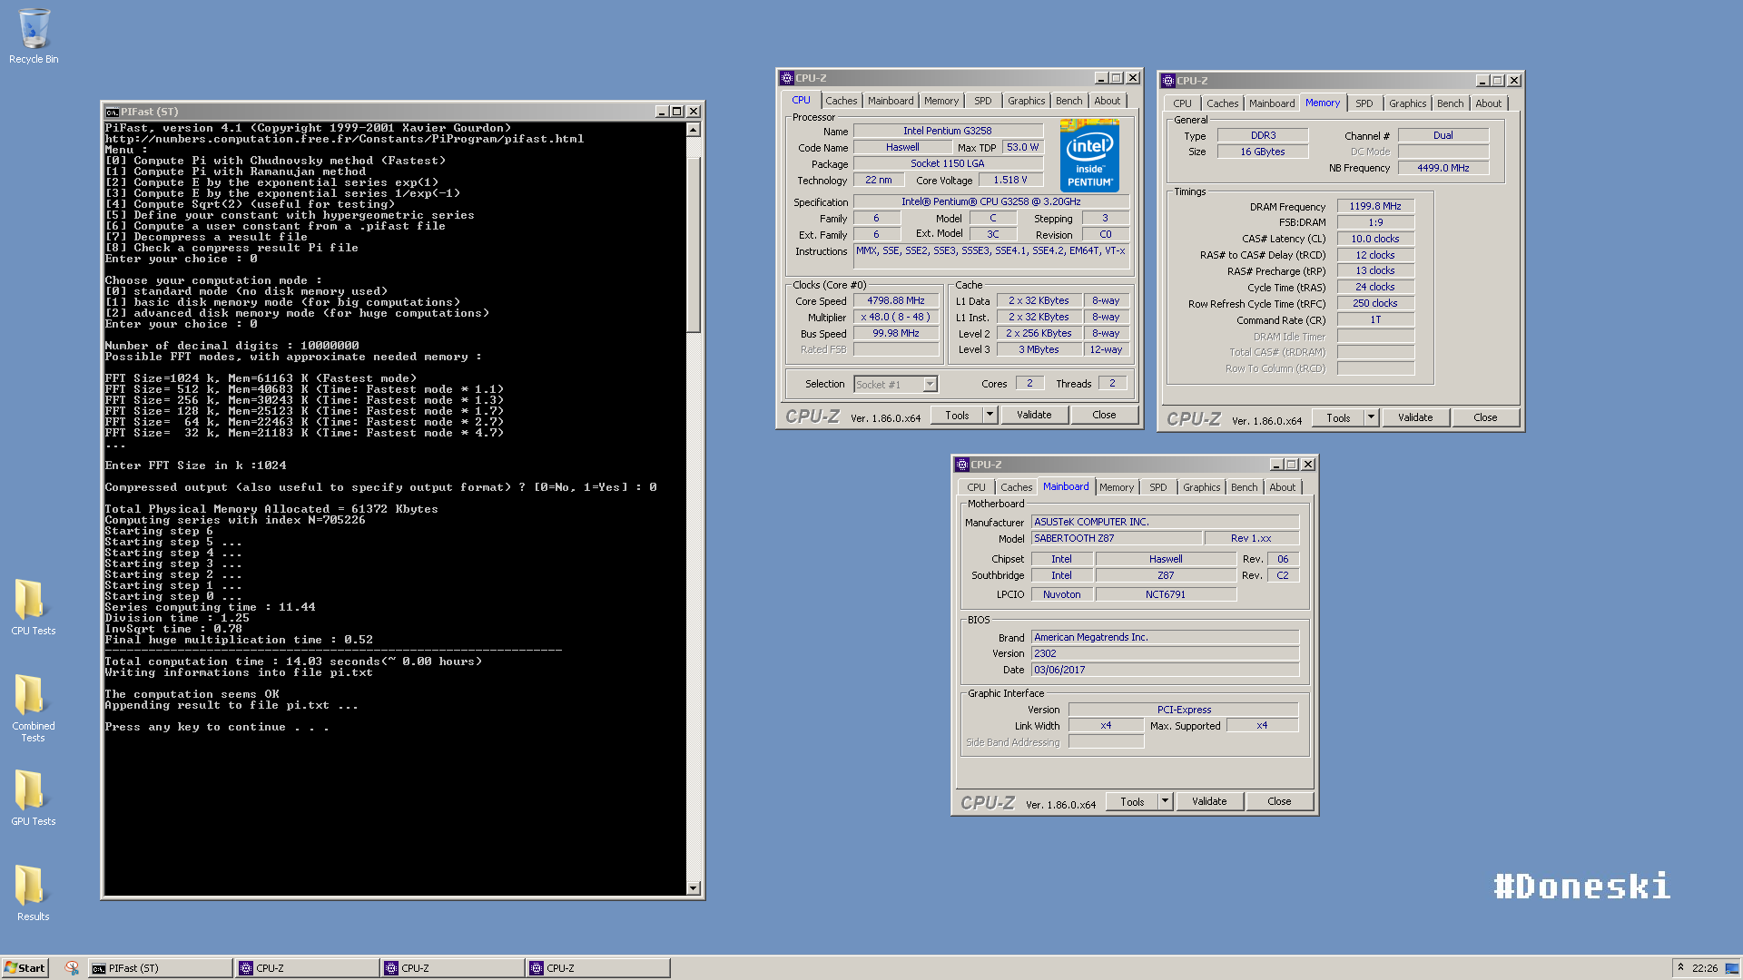The width and height of the screenshot is (1743, 980).
Task: Switch to CPU tab in CPU-Z Memory window
Action: pos(1182,103)
